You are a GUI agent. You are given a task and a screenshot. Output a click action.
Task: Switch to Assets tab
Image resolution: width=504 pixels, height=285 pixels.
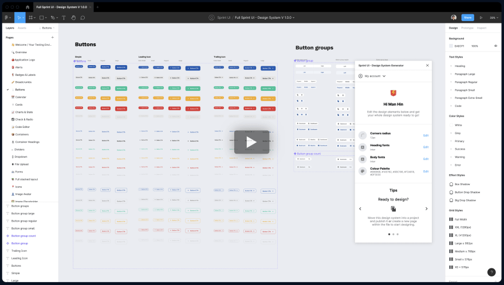pyautogui.click(x=22, y=28)
